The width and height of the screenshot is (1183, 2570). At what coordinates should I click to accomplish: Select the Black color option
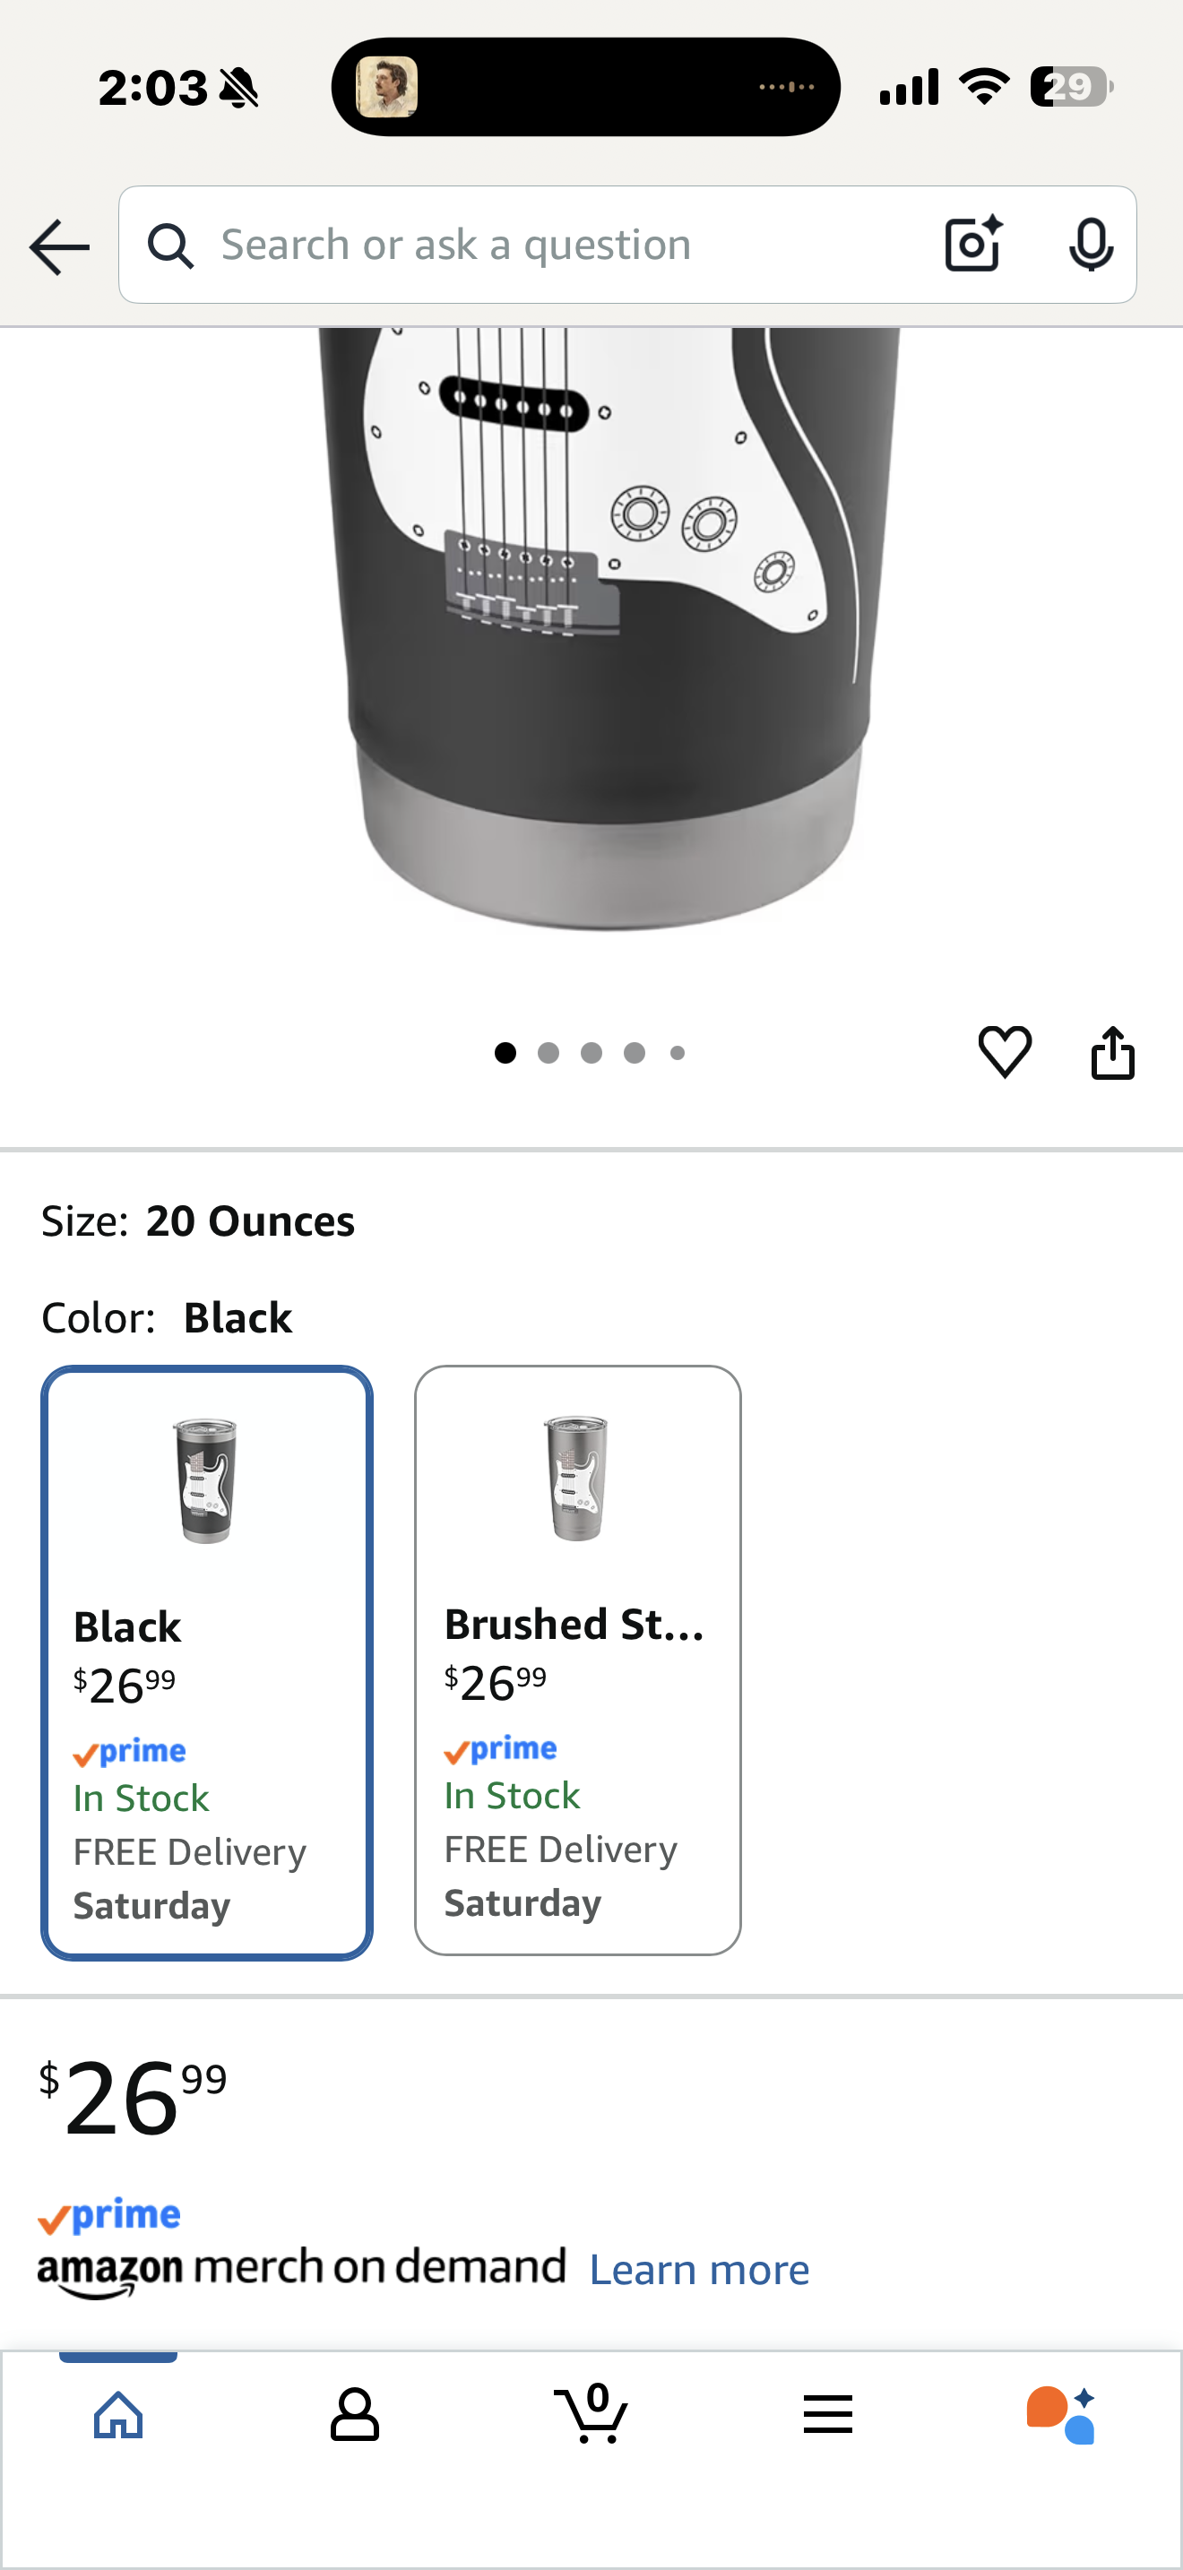[206, 1662]
